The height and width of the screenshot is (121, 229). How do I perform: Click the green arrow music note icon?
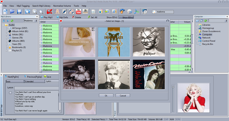tap(107, 11)
